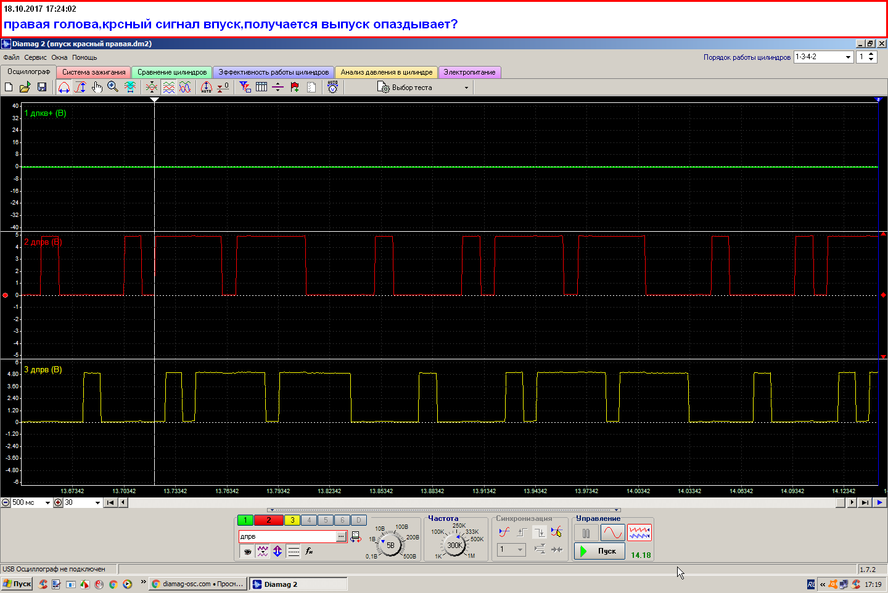Open the checklist notes icon

tap(311, 87)
